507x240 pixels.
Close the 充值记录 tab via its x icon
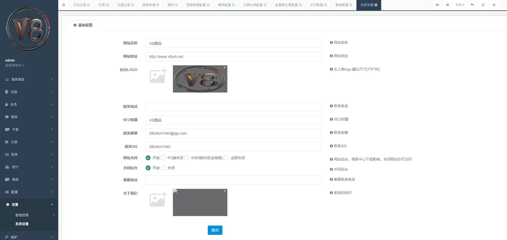pos(133,5)
